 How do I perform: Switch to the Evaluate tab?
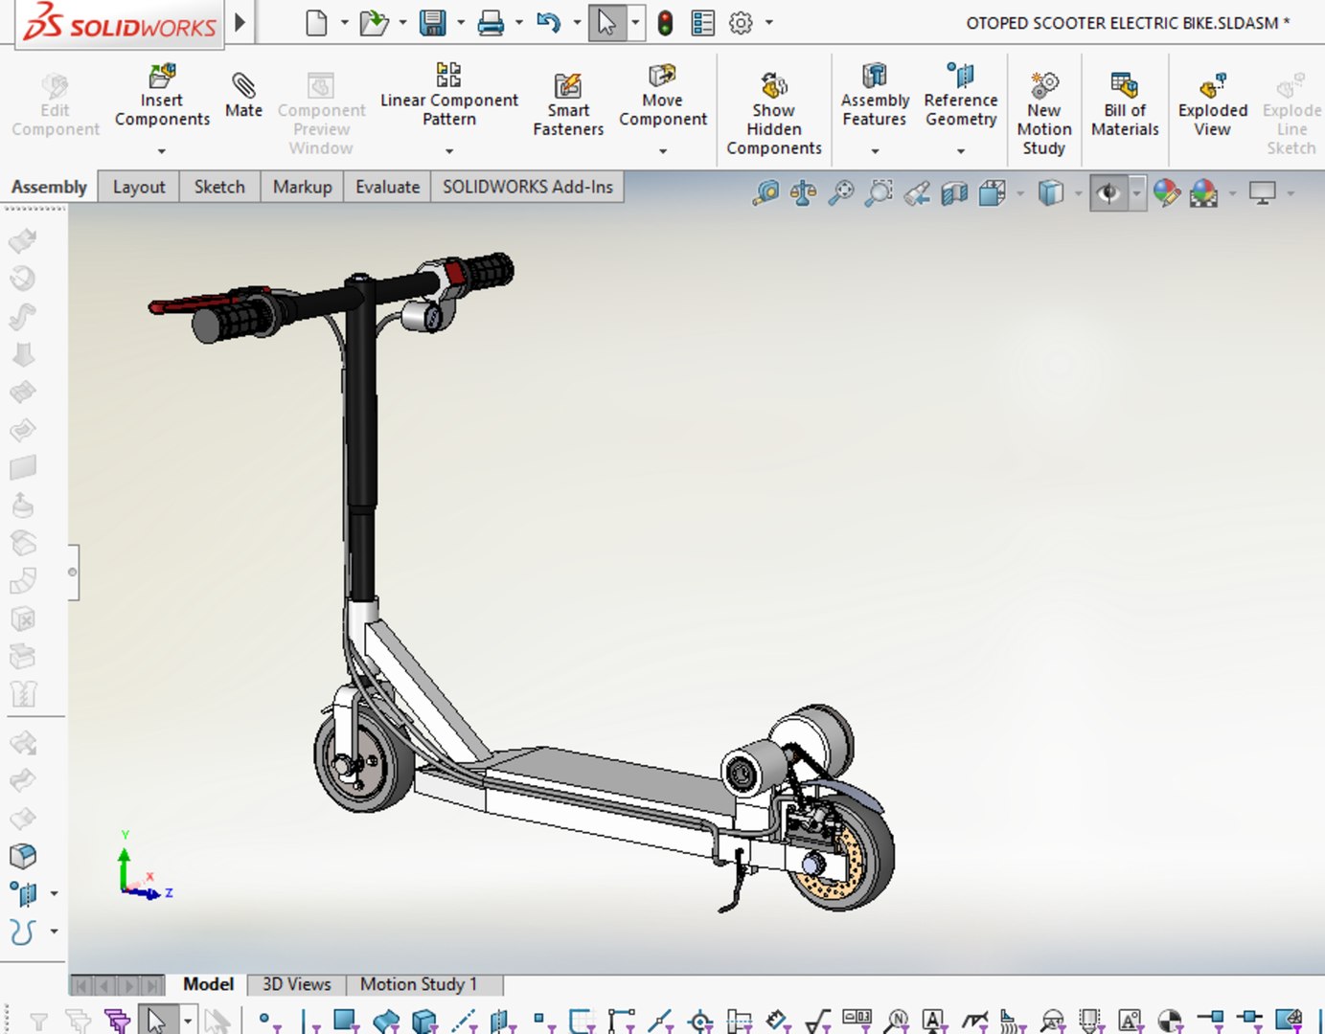[x=388, y=187]
